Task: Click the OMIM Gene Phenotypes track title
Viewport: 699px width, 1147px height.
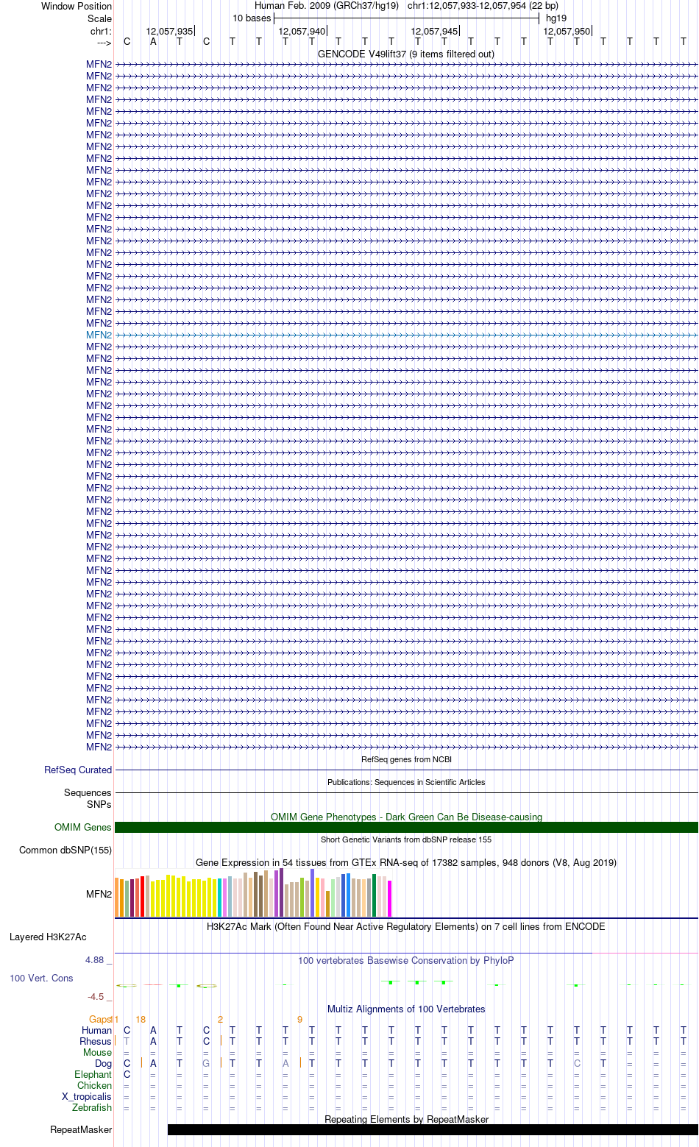Action: (406, 817)
